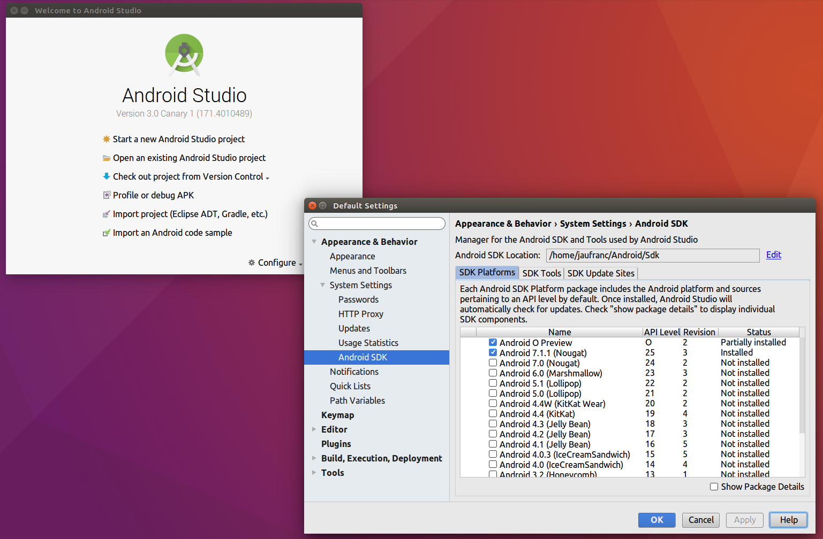Select Passwords under System Settings
Image resolution: width=823 pixels, height=539 pixels.
[358, 299]
